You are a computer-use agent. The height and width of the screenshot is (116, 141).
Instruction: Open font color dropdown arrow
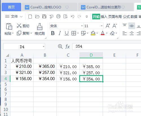[107, 33]
